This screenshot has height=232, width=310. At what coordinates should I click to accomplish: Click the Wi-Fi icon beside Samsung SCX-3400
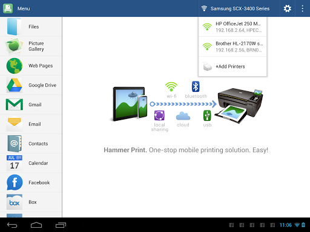coord(204,8)
